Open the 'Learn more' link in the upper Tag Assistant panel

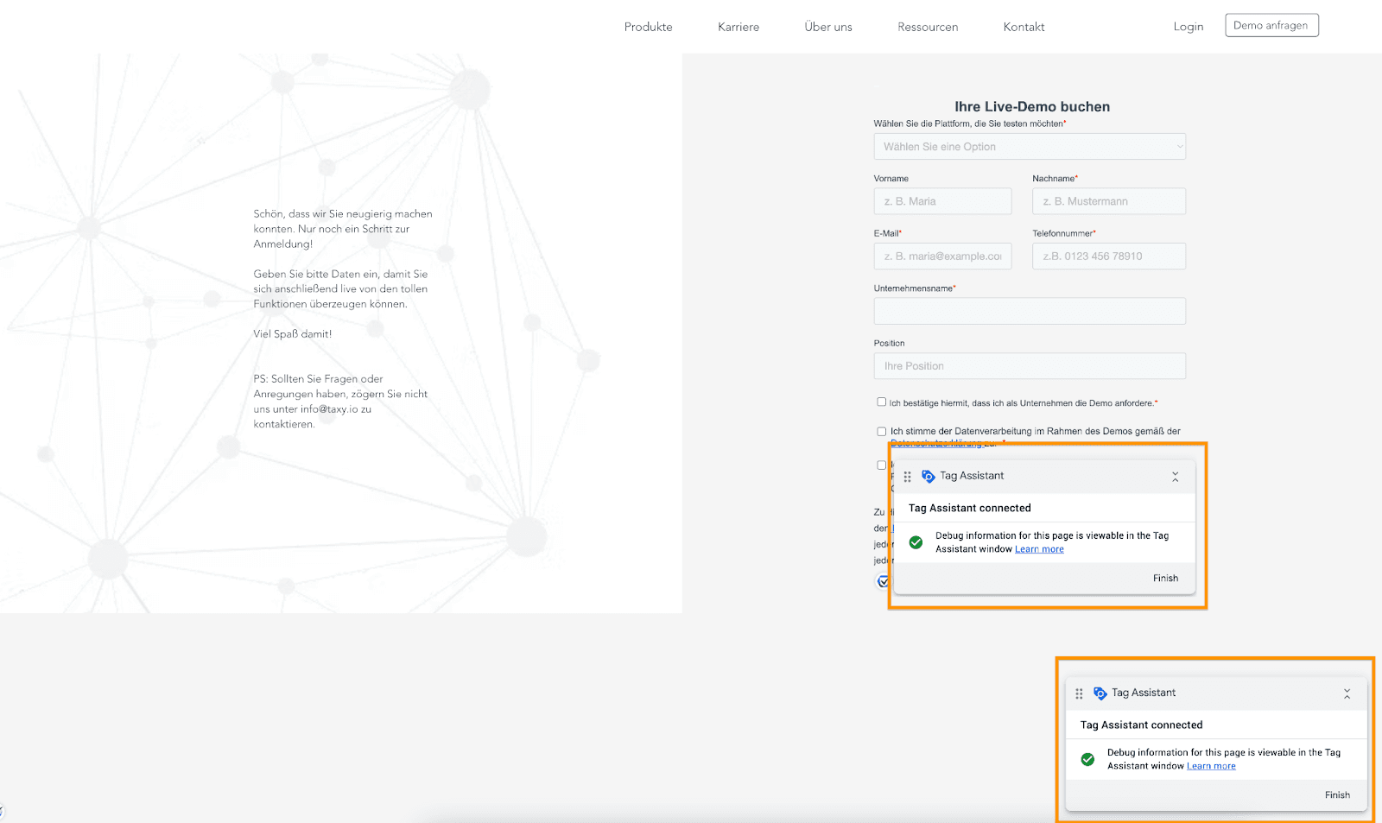(x=1039, y=548)
